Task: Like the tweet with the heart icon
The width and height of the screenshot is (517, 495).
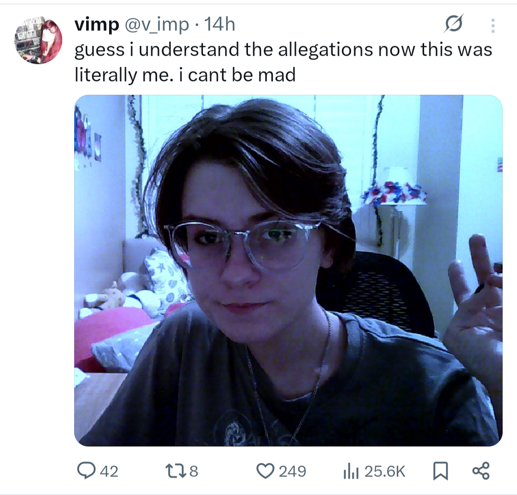Action: tap(265, 471)
